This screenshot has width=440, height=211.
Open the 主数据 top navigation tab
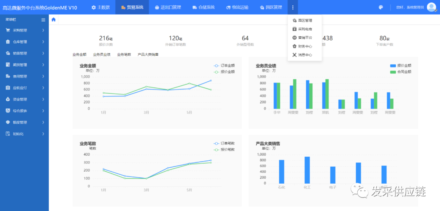101,8
